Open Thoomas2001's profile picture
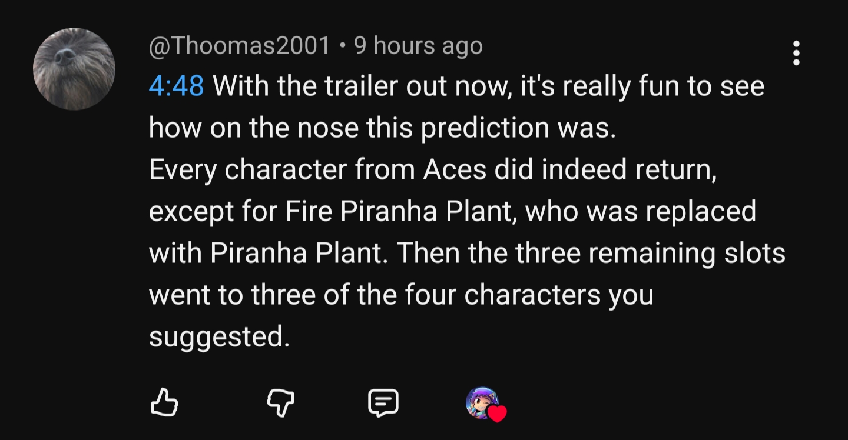This screenshot has height=440, width=848. [74, 69]
